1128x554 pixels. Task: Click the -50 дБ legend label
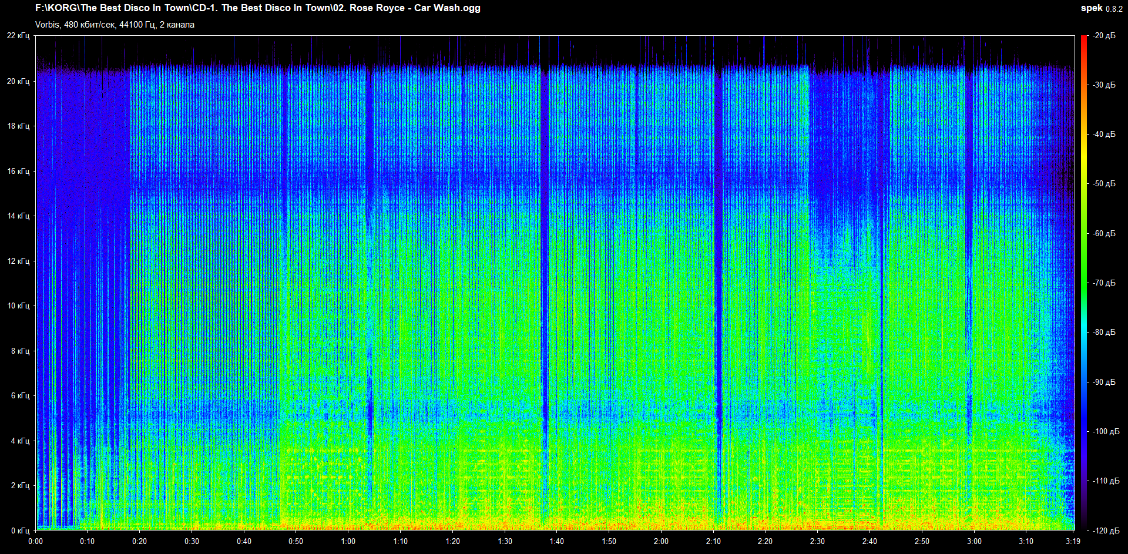point(1104,184)
